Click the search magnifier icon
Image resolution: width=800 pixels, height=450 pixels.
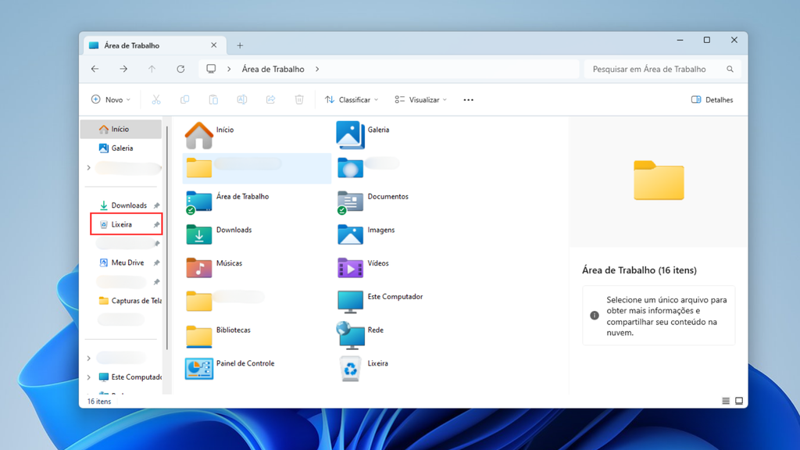click(x=730, y=69)
